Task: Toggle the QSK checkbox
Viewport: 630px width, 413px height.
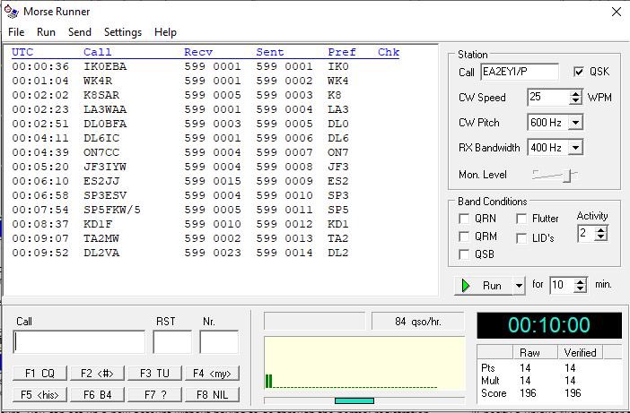Action: point(579,72)
